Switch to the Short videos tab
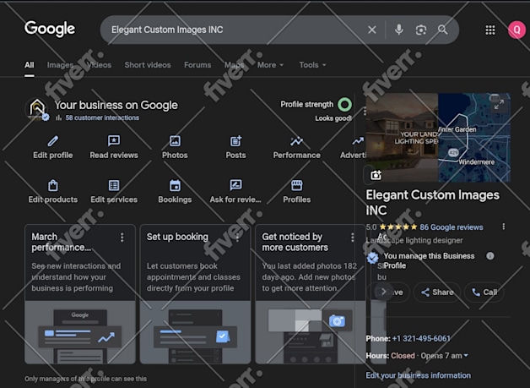 tap(148, 65)
